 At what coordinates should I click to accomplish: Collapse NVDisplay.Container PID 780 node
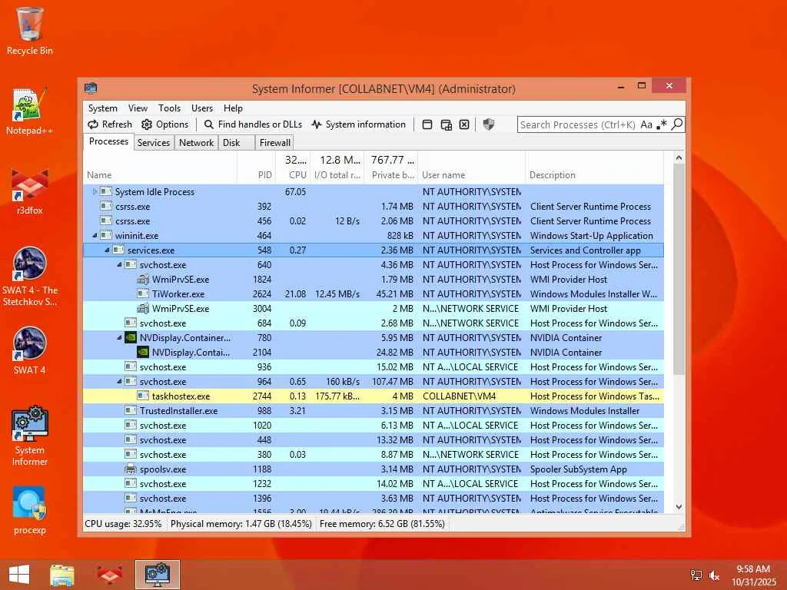[119, 338]
